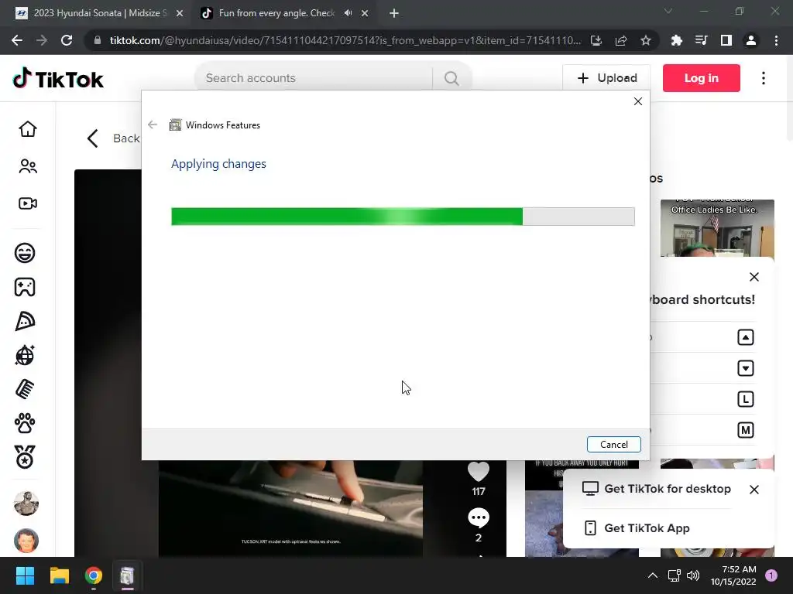Open TikTok home logo
The width and height of the screenshot is (793, 594).
pos(58,78)
